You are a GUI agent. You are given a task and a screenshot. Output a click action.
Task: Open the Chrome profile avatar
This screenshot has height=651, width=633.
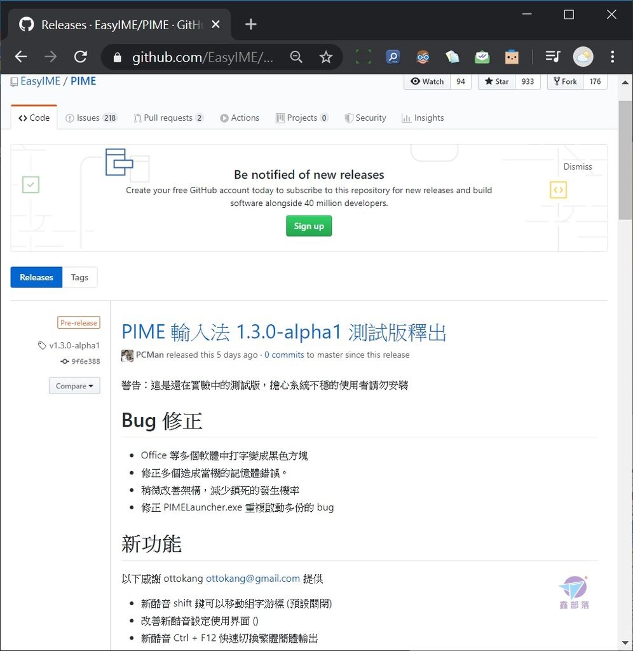[583, 57]
